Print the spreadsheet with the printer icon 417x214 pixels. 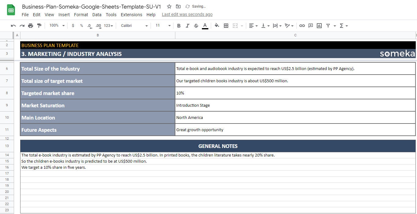(31, 26)
